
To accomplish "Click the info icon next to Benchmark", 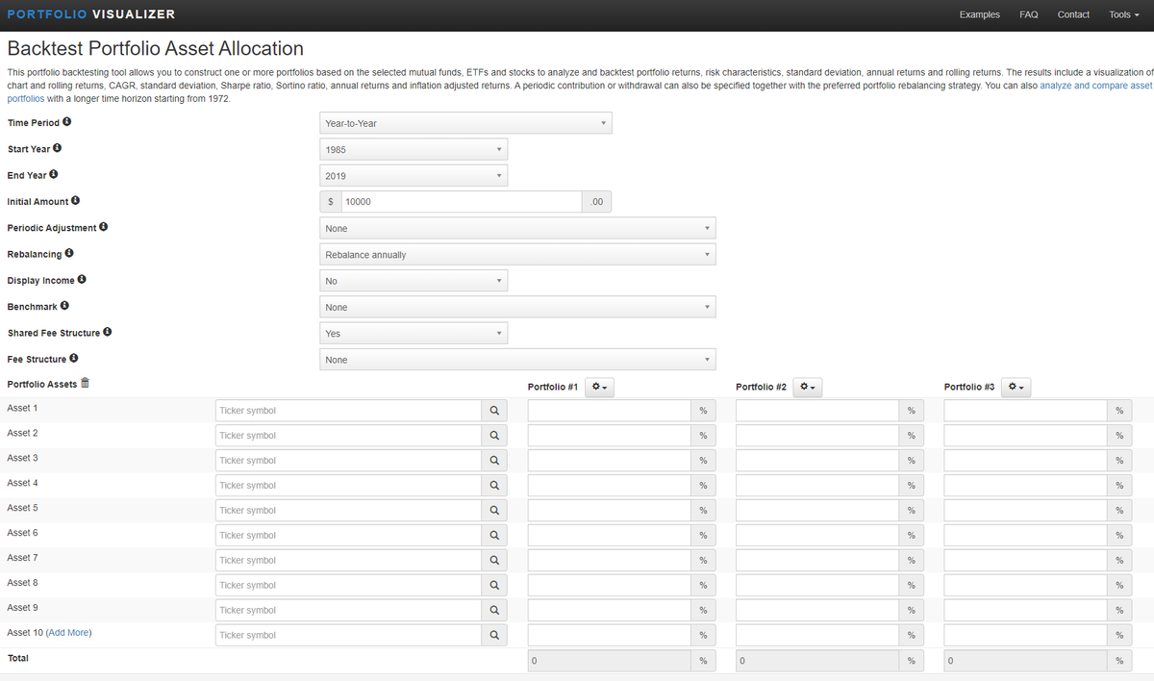I will tap(64, 306).
